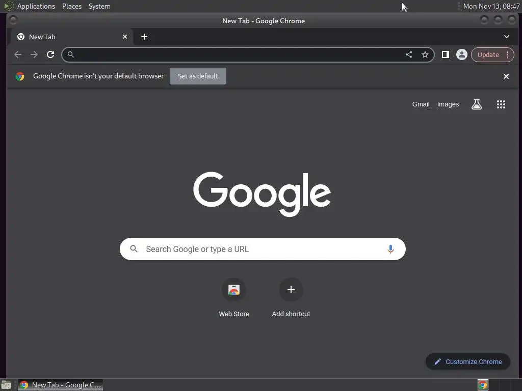Click Set as default button
Viewport: 522px width, 391px height.
tap(198, 76)
